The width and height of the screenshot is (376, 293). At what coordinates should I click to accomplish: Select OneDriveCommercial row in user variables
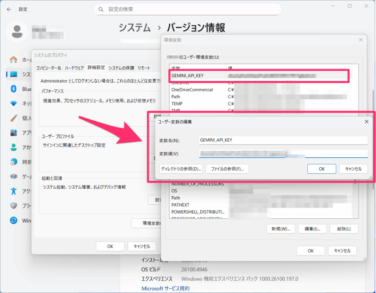click(260, 90)
